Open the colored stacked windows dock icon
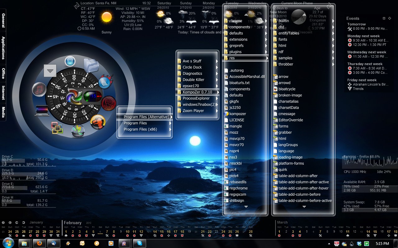This screenshot has height=248, width=398. pyautogui.click(x=57, y=127)
